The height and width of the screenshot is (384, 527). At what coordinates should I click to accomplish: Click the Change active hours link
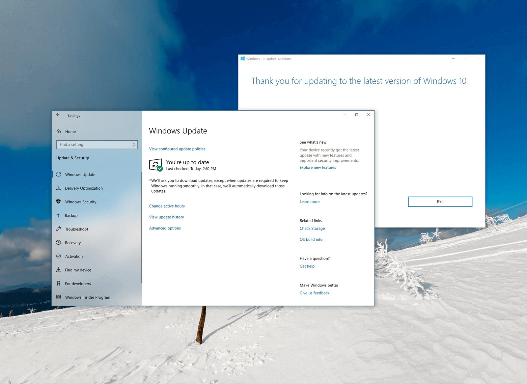(167, 206)
